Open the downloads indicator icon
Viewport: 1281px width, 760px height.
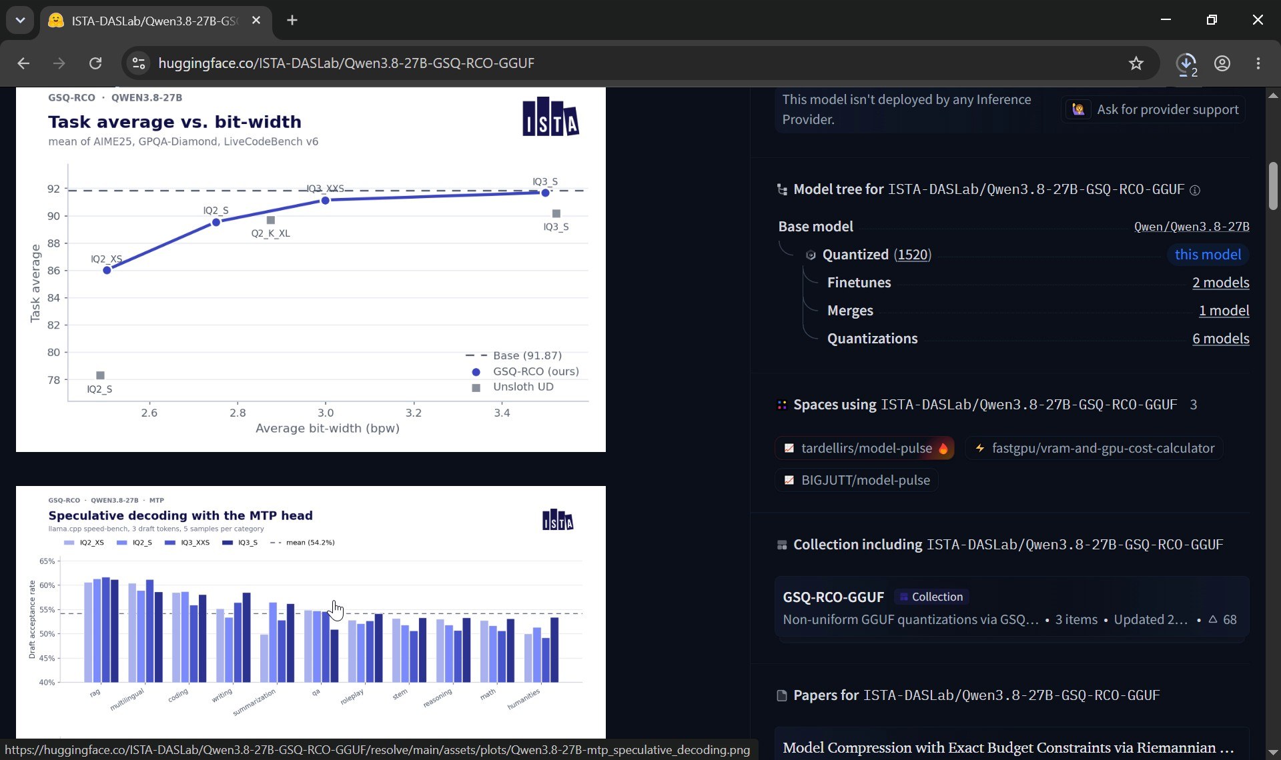(1186, 63)
